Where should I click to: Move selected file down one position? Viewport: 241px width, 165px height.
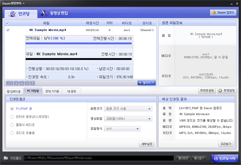27,83
